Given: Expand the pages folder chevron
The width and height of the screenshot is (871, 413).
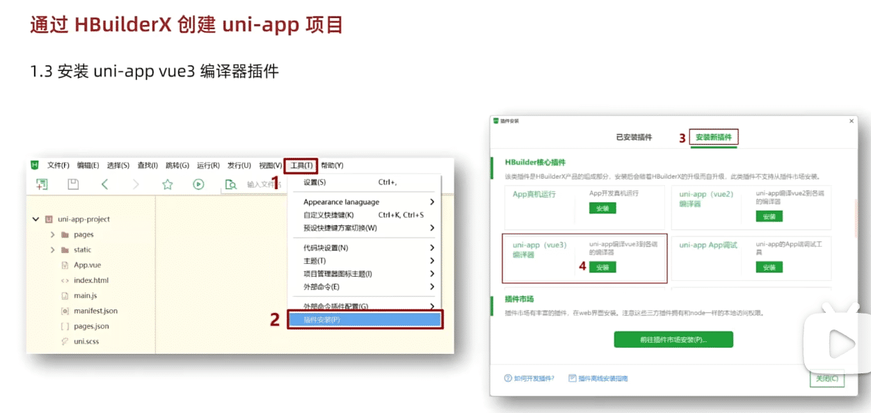Looking at the screenshot, I should pyautogui.click(x=53, y=235).
